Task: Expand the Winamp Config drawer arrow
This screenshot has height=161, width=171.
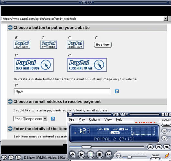Action: (x=156, y=159)
